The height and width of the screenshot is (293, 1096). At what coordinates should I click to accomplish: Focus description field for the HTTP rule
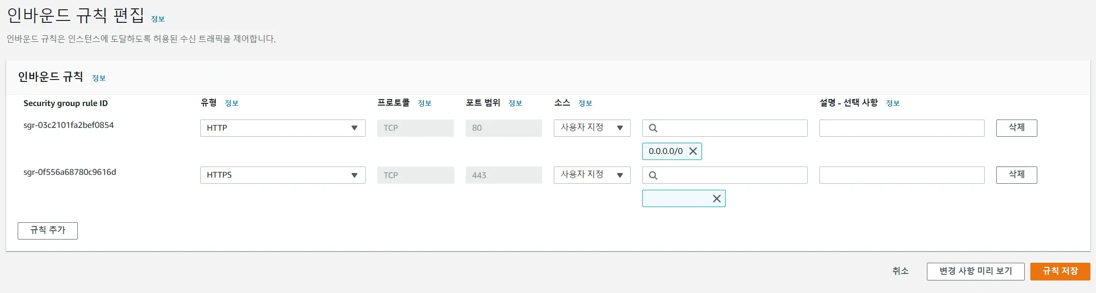901,128
